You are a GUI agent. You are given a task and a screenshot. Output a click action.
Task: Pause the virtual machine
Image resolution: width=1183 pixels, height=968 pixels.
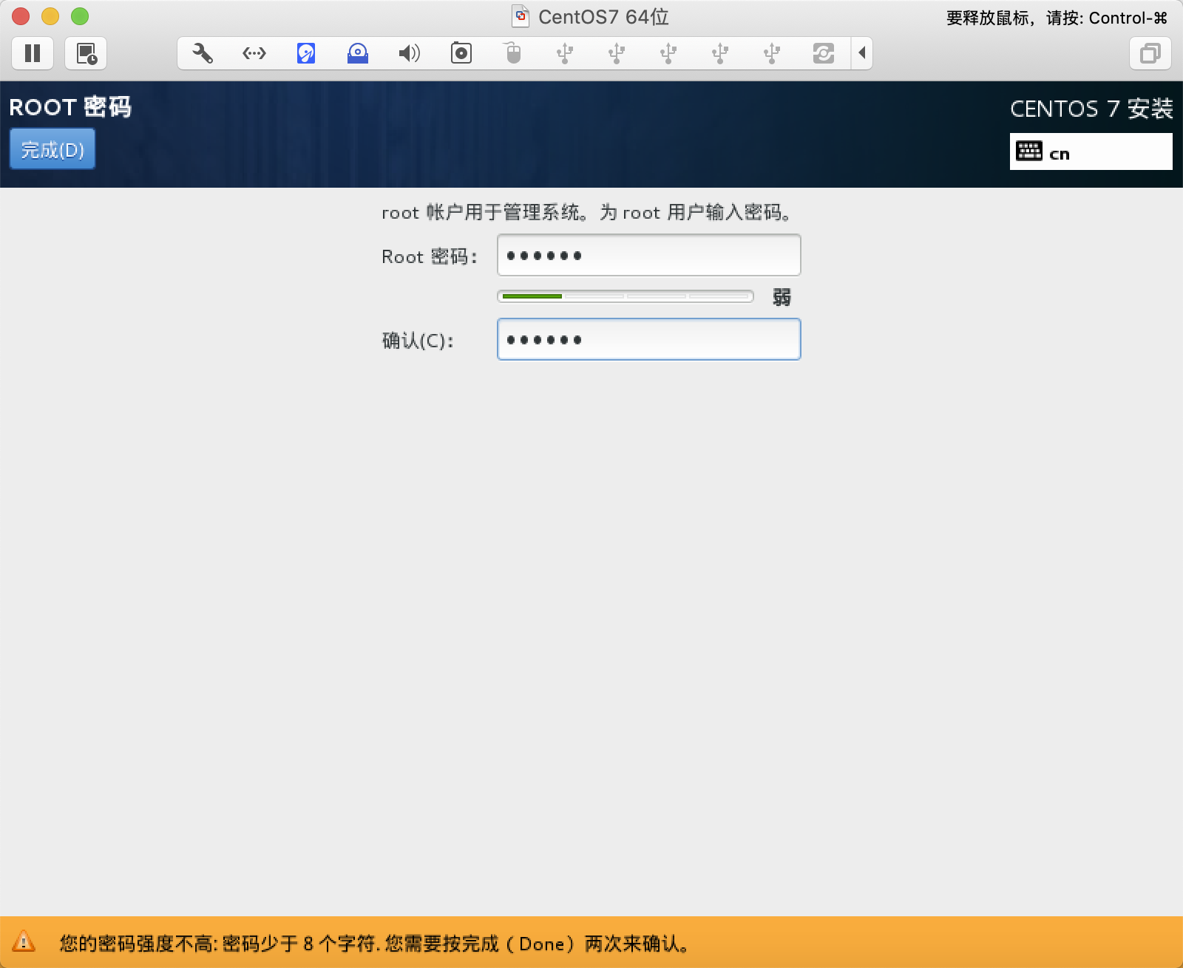pos(33,53)
